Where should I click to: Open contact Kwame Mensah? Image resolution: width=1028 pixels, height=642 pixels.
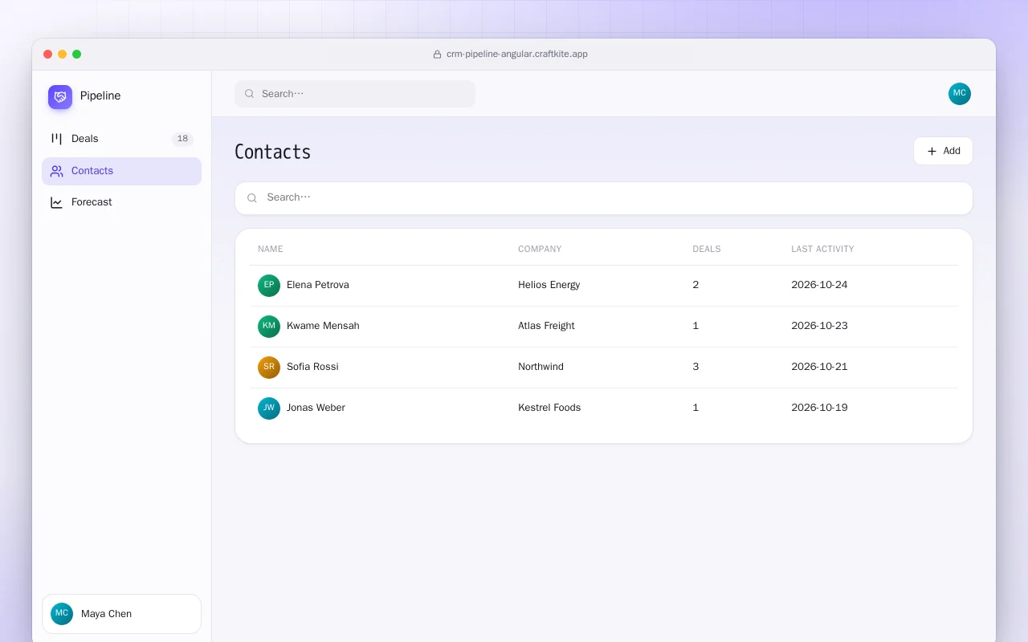pos(323,326)
